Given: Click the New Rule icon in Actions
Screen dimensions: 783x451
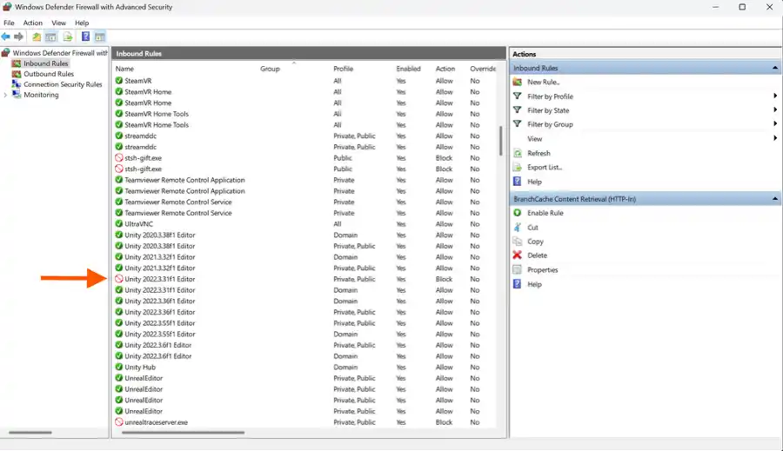Looking at the screenshot, I should pos(518,82).
